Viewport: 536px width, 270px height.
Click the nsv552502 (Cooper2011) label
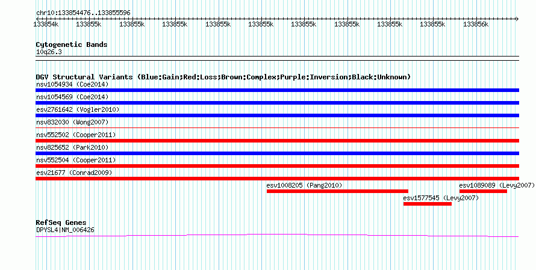[76, 135]
